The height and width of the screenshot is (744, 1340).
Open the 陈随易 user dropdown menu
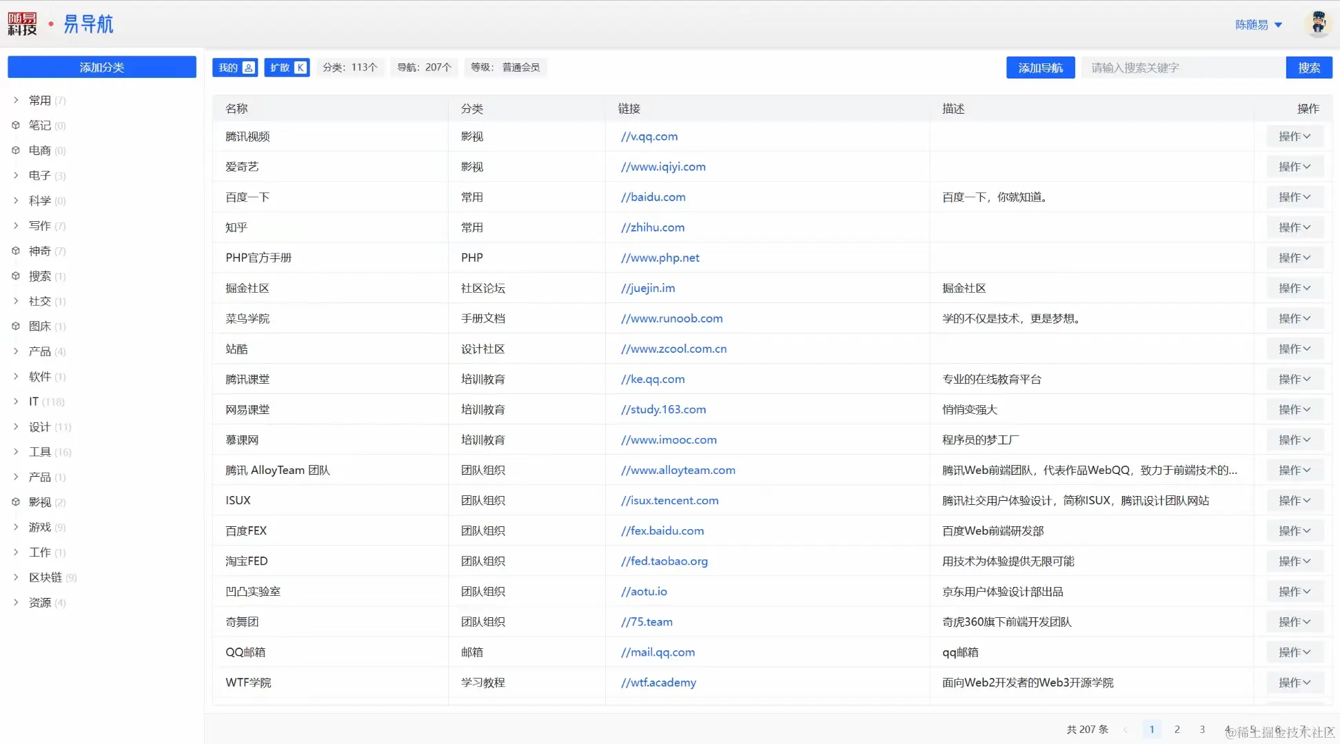click(x=1258, y=25)
